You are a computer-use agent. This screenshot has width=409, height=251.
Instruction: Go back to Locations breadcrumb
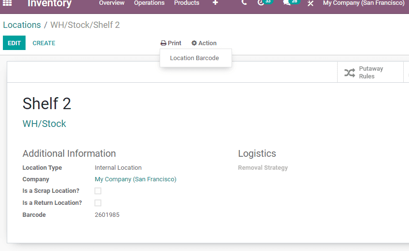tap(22, 25)
